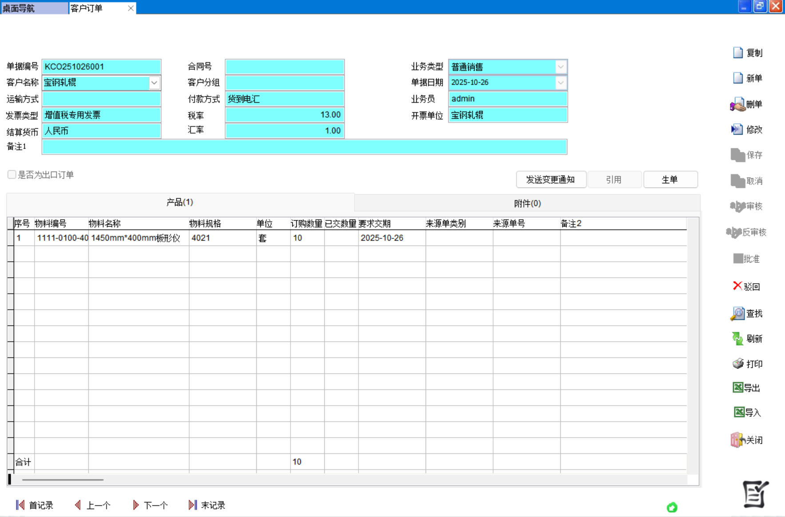Click the 生单 button
785x517 pixels.
click(x=670, y=179)
